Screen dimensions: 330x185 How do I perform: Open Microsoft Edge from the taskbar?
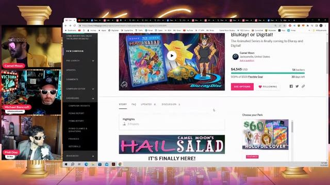click(86, 164)
